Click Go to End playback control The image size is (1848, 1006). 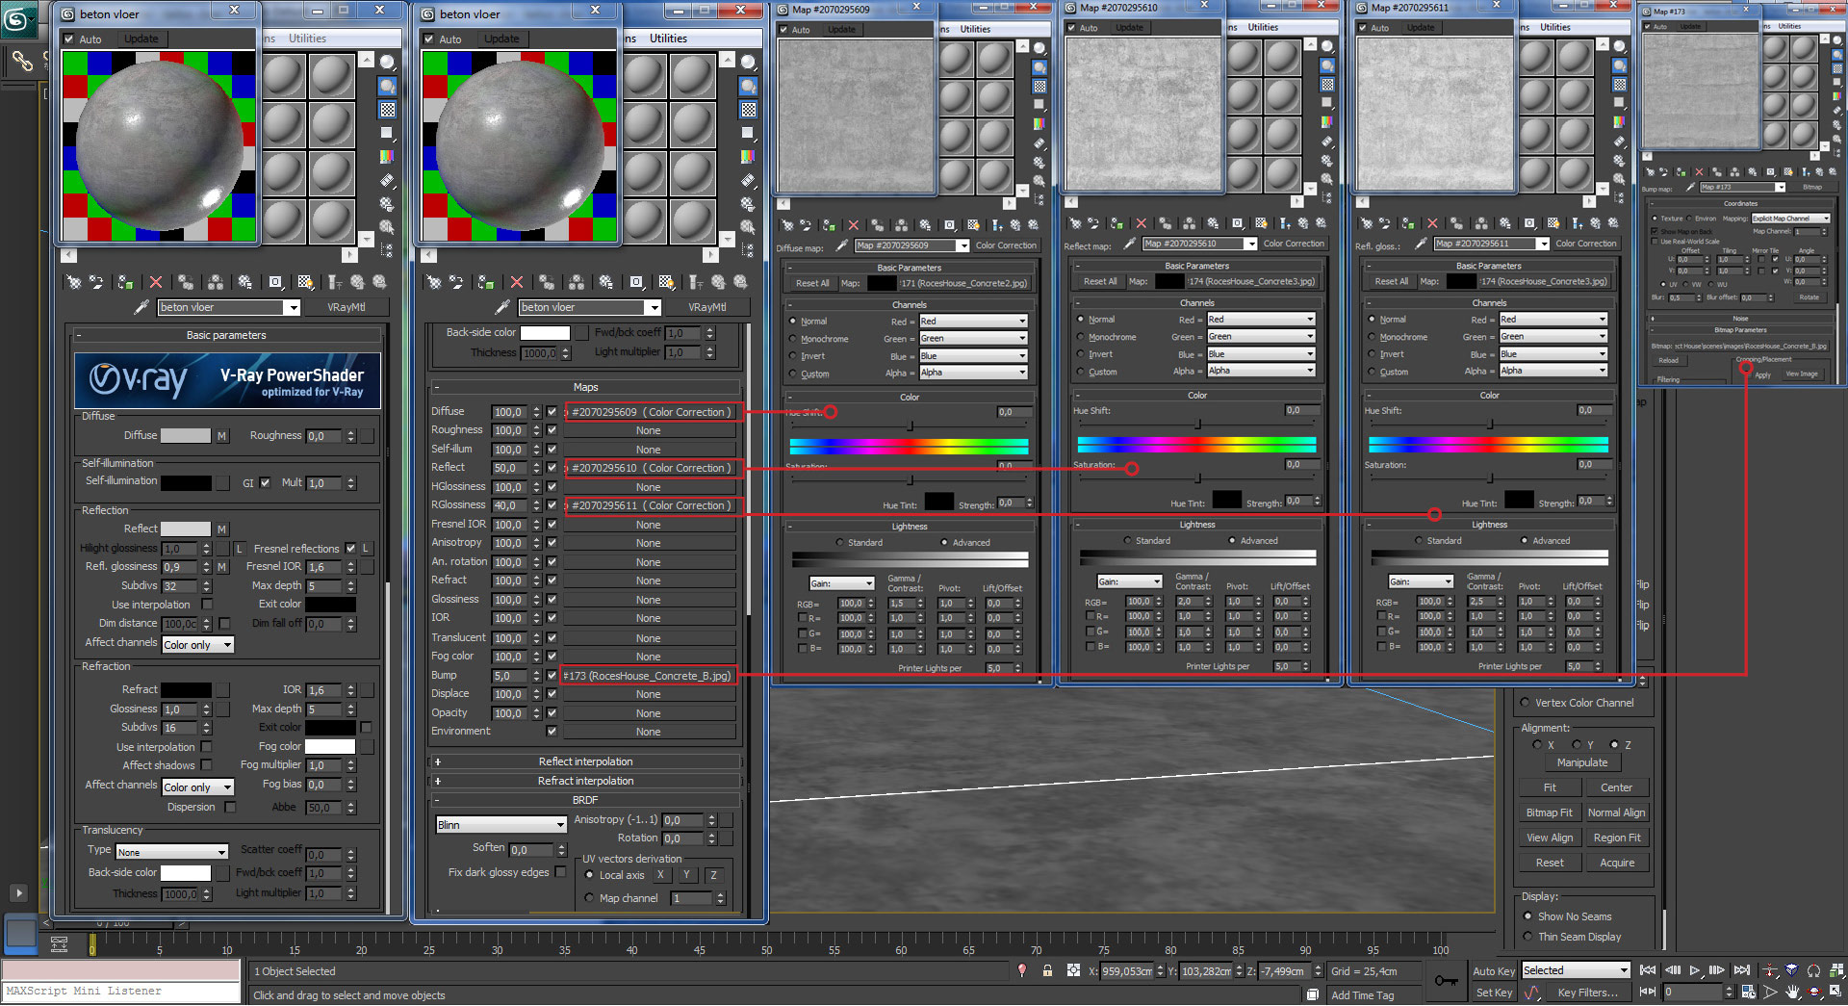pyautogui.click(x=1742, y=970)
